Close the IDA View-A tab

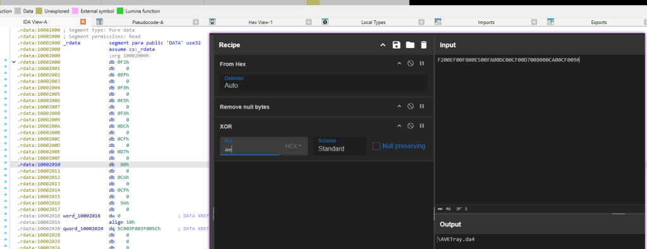coord(83,22)
